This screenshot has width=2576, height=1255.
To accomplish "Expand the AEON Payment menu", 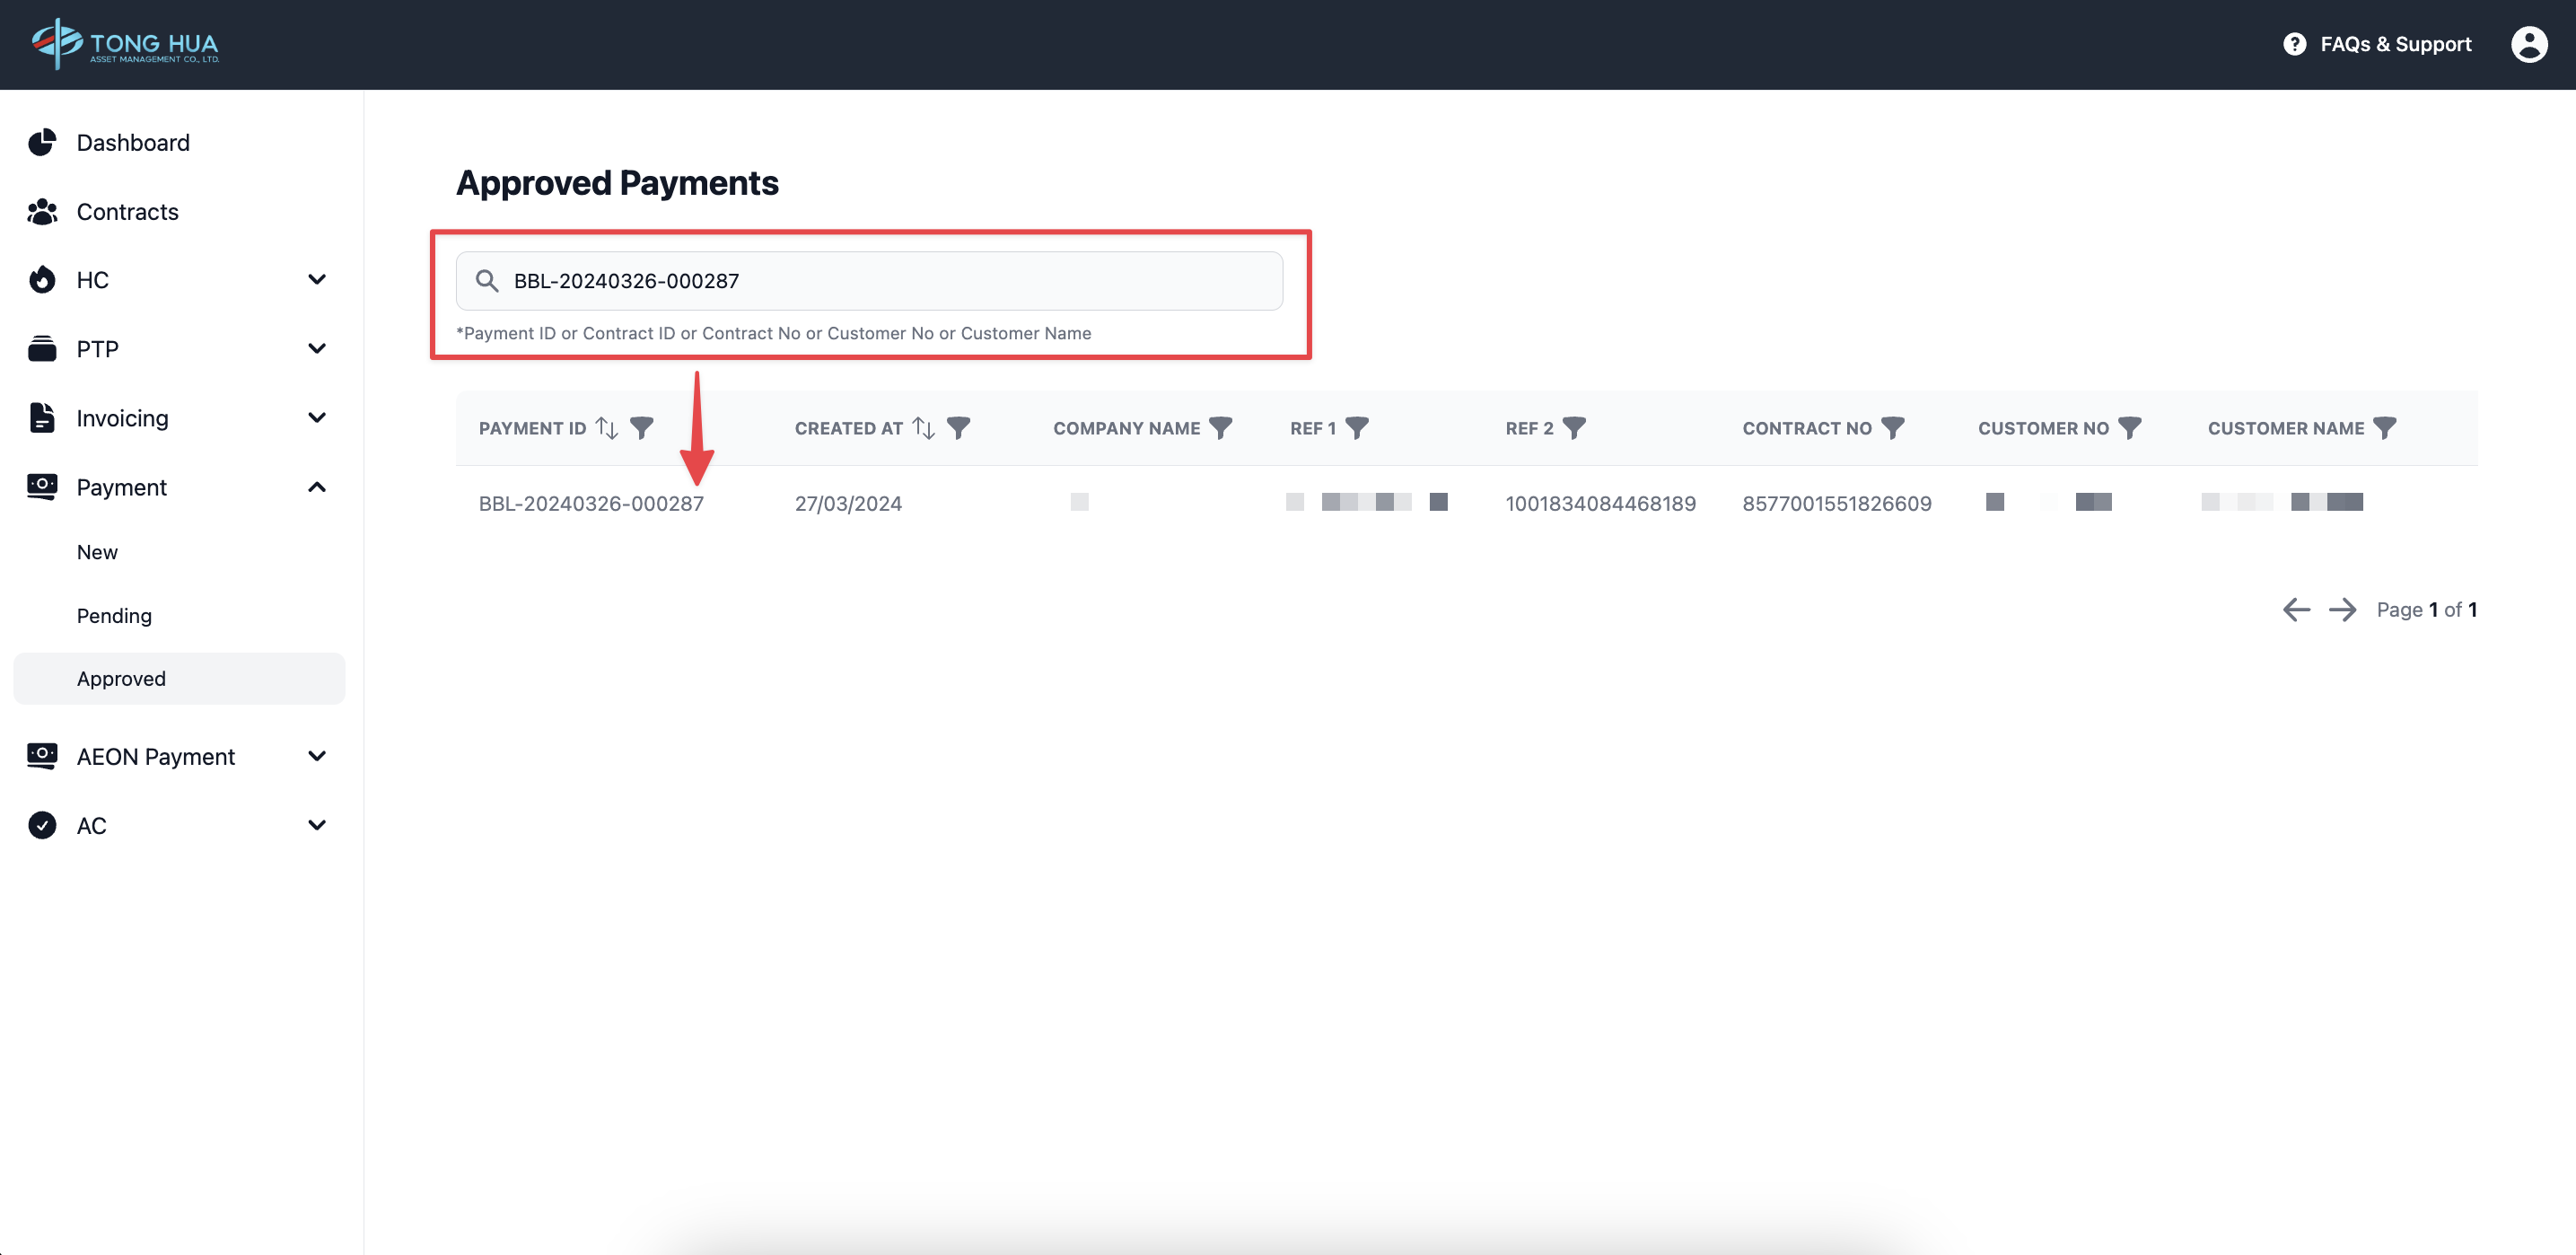I will coord(317,756).
